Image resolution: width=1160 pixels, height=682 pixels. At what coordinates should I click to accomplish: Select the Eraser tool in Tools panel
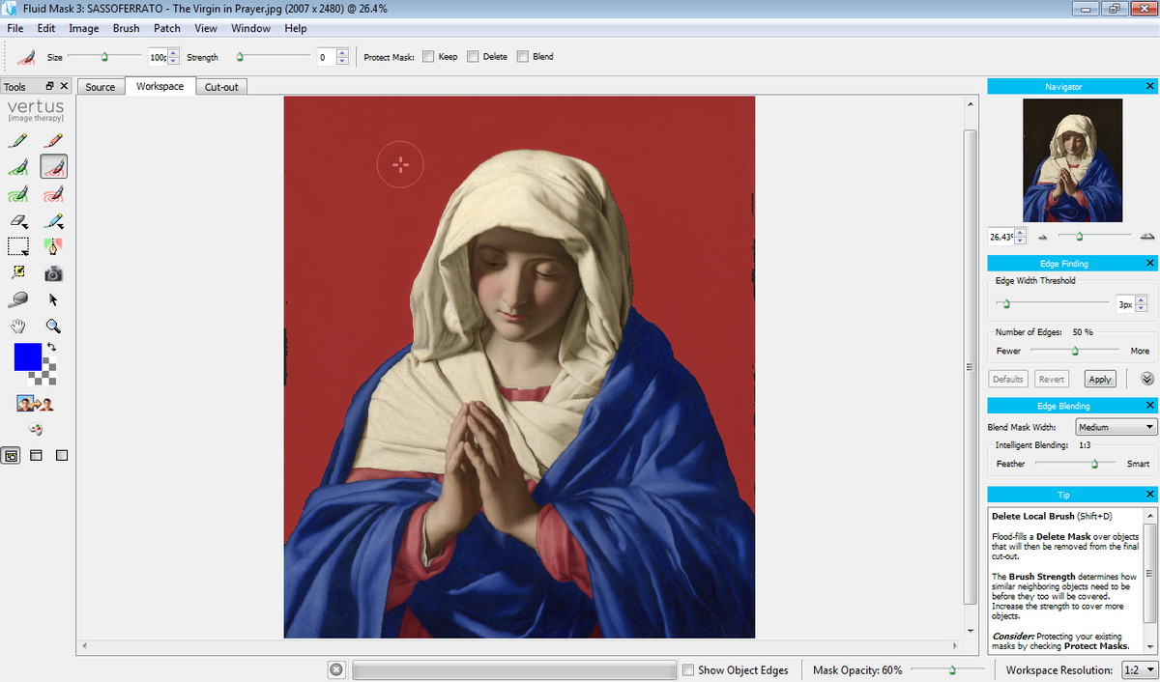[17, 221]
